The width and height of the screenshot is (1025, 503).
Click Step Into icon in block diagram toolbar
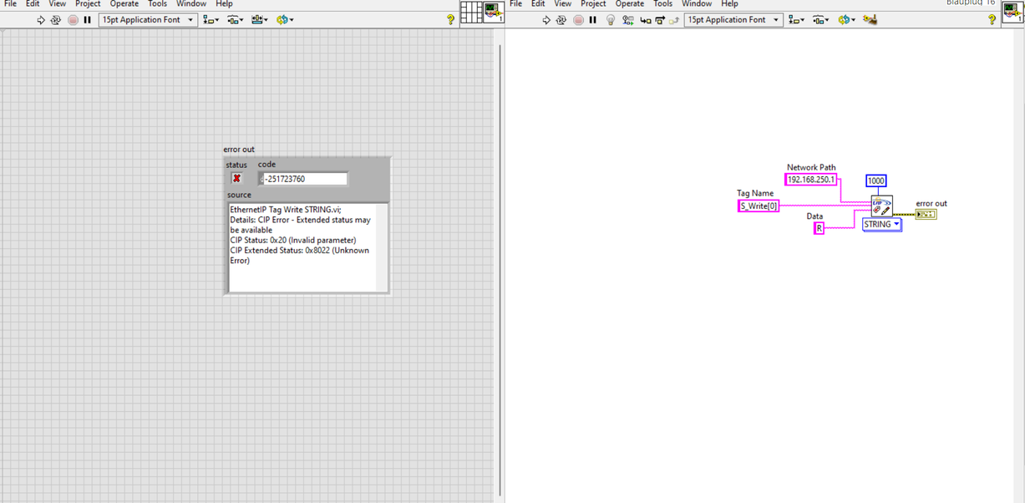(x=646, y=20)
